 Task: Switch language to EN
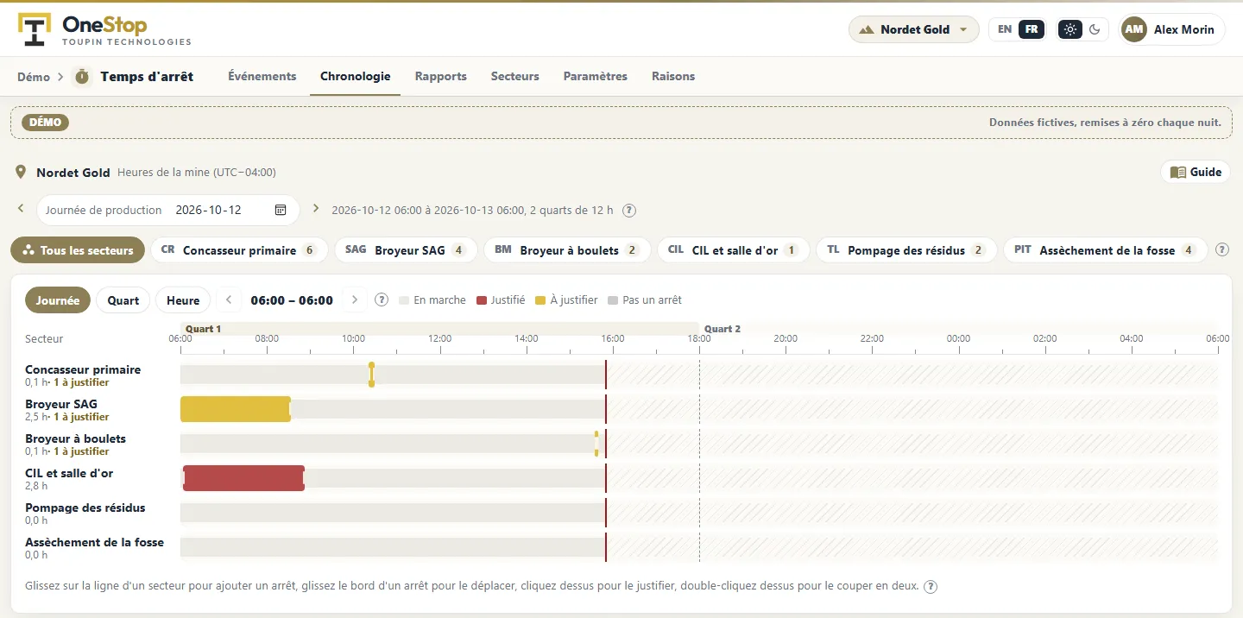pos(1005,29)
